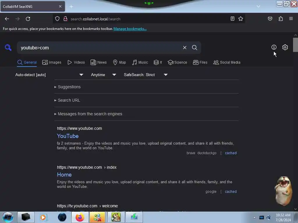The image size is (298, 223).
Task: Switch to Map category
Action: (x=119, y=62)
